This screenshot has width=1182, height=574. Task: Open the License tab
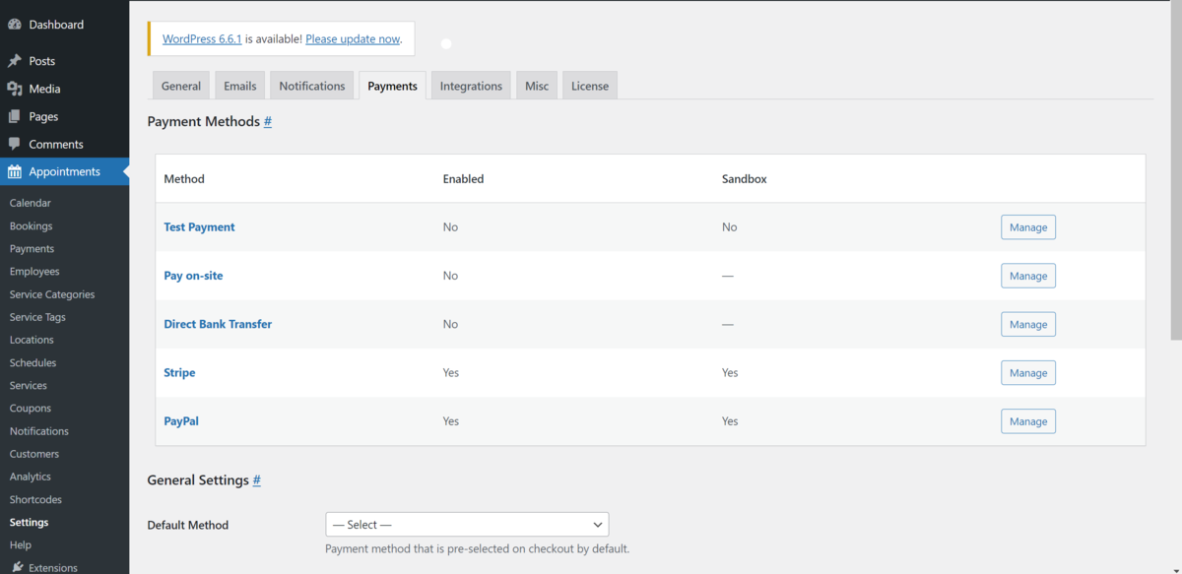590,86
